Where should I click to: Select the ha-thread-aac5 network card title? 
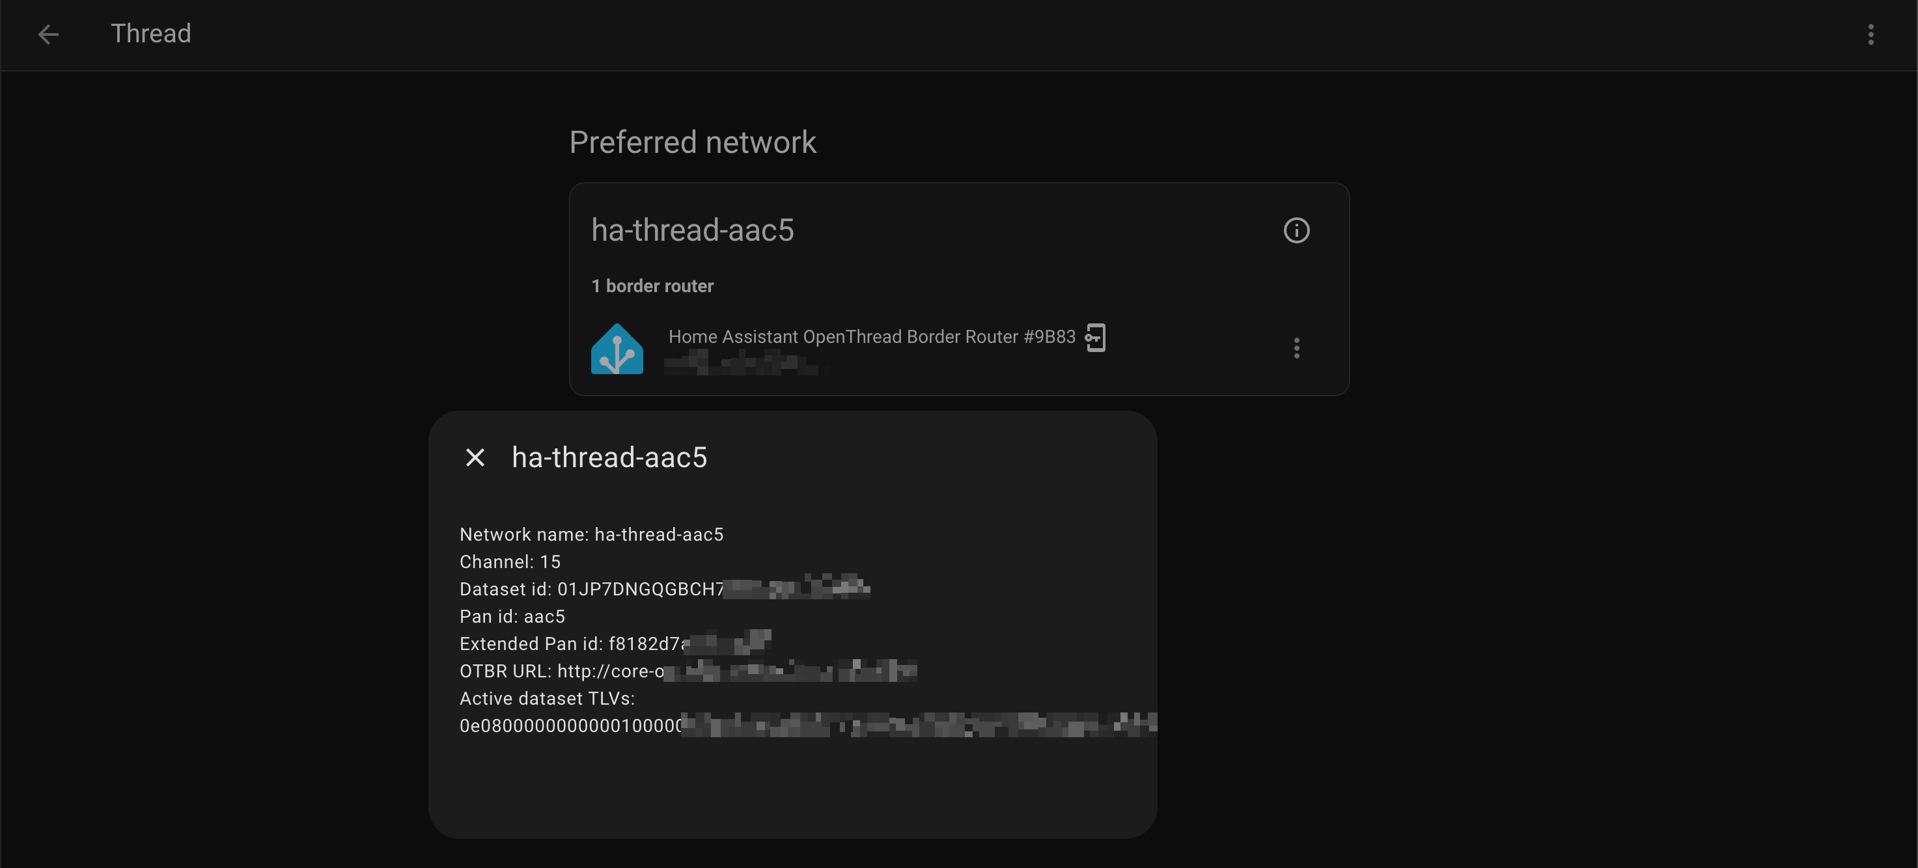coord(693,231)
